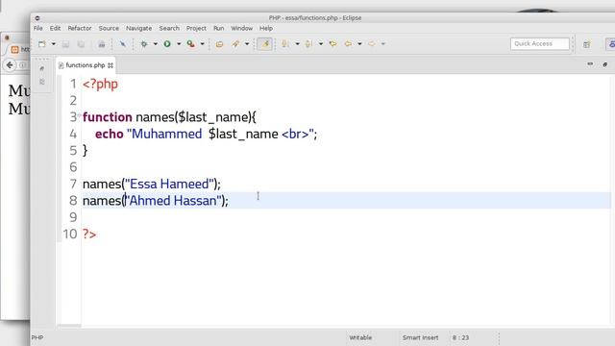Click the top icon in left sidebar
The height and width of the screenshot is (346, 615).
pyautogui.click(x=42, y=68)
